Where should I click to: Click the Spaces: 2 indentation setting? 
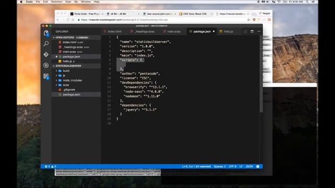tap(220, 167)
